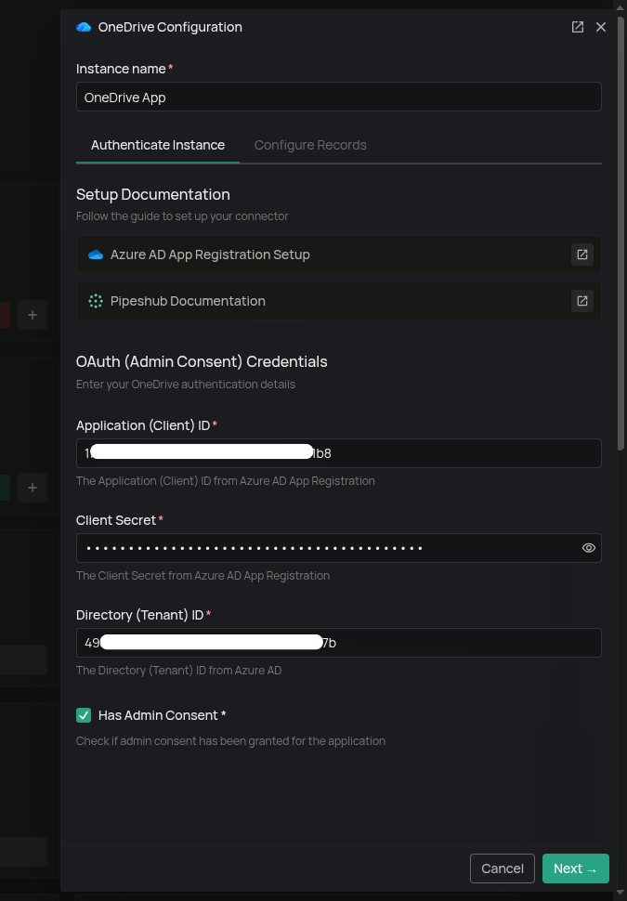This screenshot has width=627, height=901.
Task: Focus the Directory (Tenant) ID field
Action: pyautogui.click(x=339, y=643)
